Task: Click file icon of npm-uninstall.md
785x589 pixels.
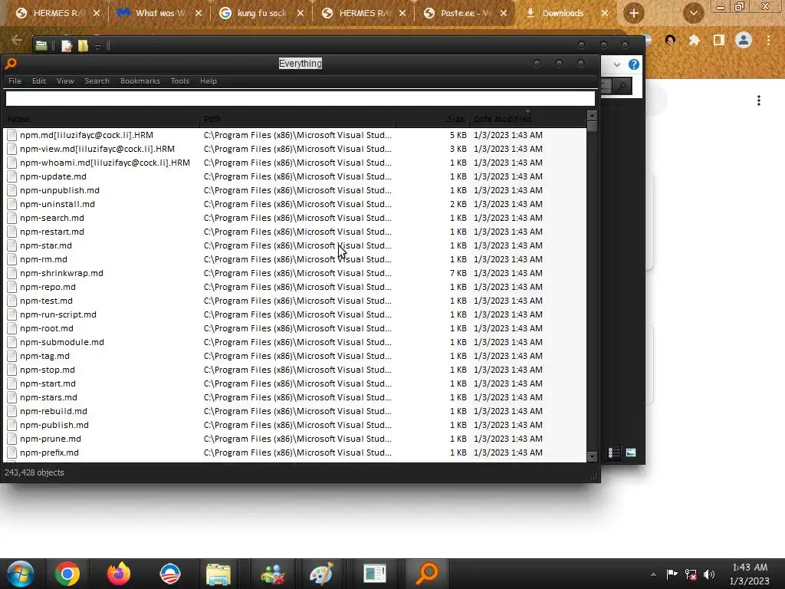Action: pyautogui.click(x=12, y=204)
